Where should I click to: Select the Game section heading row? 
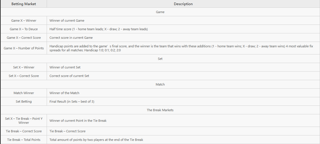160,12
